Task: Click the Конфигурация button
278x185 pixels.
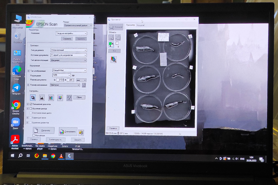Action: (x=56, y=140)
